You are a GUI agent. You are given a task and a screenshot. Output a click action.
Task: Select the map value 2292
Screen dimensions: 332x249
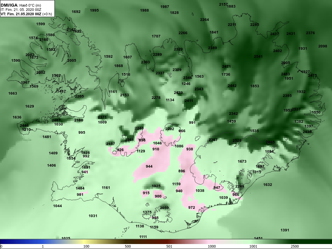click(170, 129)
